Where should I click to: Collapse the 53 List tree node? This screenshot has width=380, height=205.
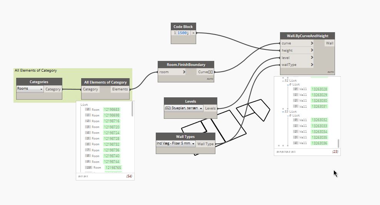coord(283,112)
